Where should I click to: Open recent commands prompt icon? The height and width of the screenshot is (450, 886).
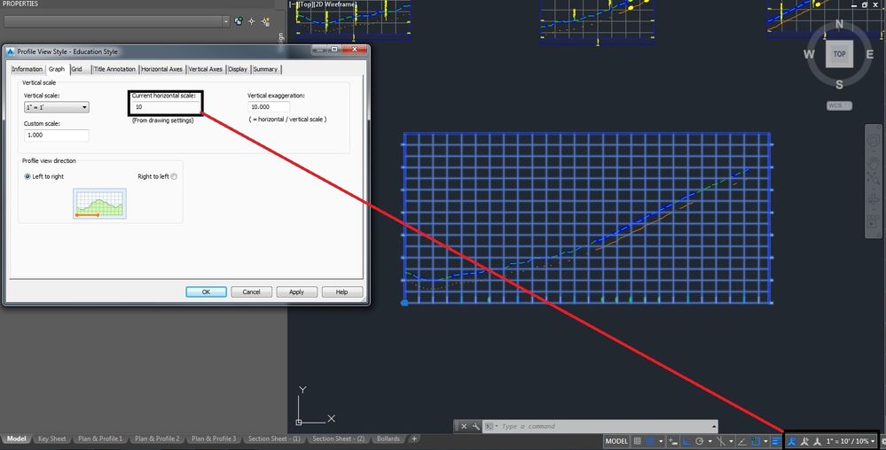[x=490, y=426]
